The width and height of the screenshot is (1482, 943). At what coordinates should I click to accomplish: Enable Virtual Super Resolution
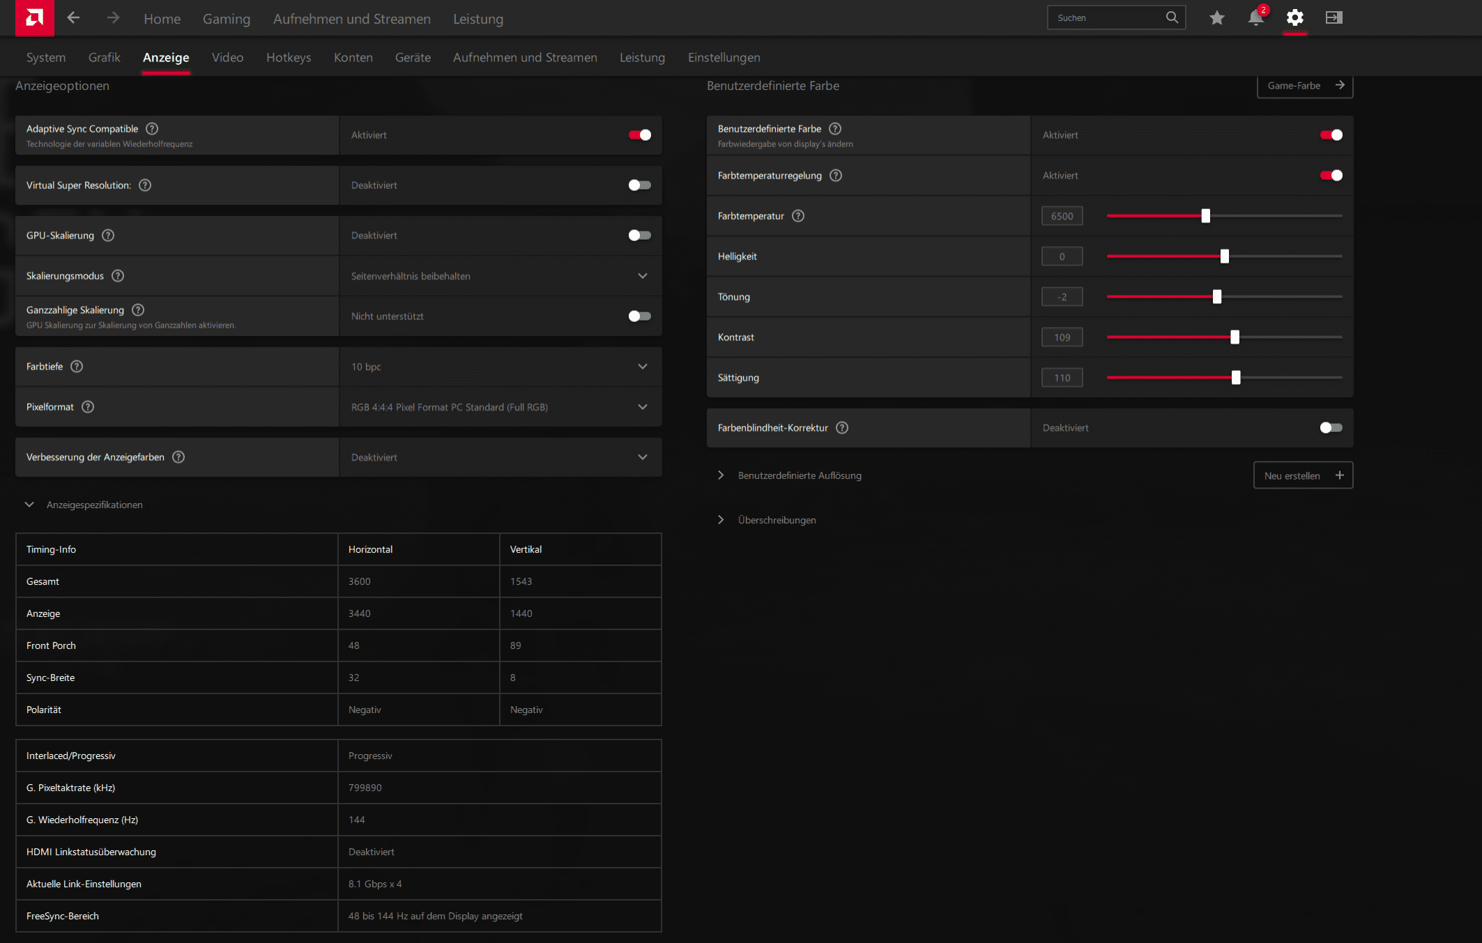[639, 185]
